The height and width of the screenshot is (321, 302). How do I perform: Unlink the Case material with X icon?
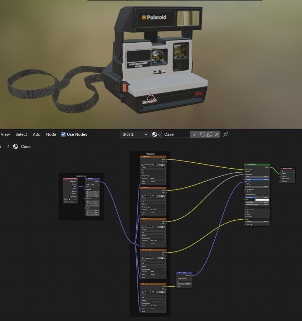pyautogui.click(x=217, y=134)
